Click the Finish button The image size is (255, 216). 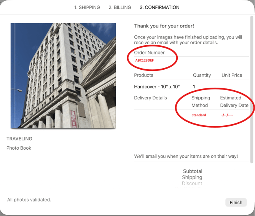click(x=236, y=202)
